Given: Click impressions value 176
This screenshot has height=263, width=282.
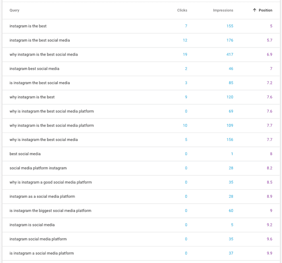Looking at the screenshot, I should click(230, 40).
